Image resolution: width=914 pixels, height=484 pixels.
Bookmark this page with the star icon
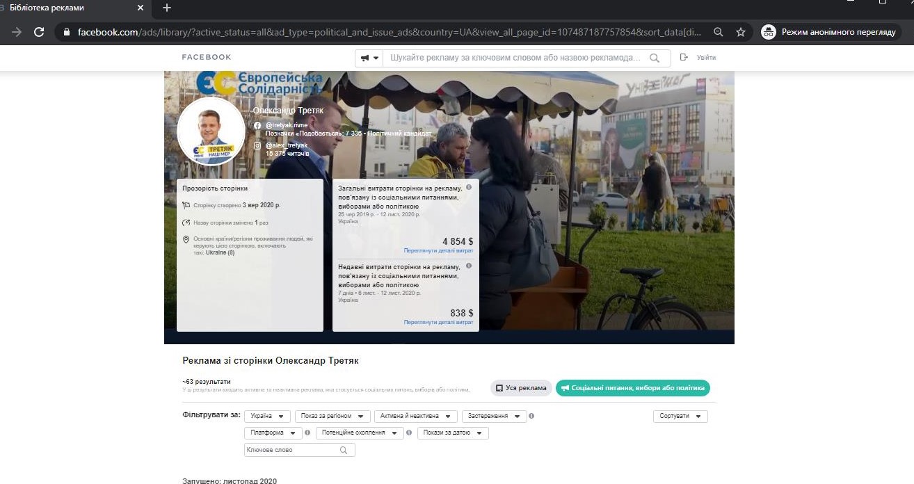coord(741,32)
